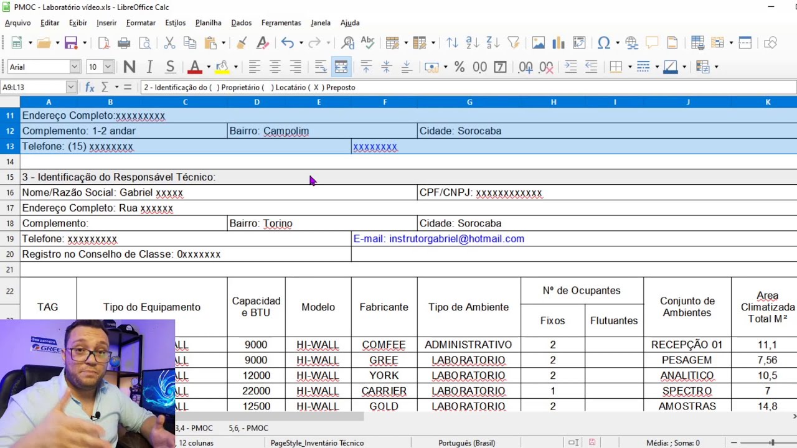Apply yellow background color
The height and width of the screenshot is (448, 797).
click(x=222, y=67)
